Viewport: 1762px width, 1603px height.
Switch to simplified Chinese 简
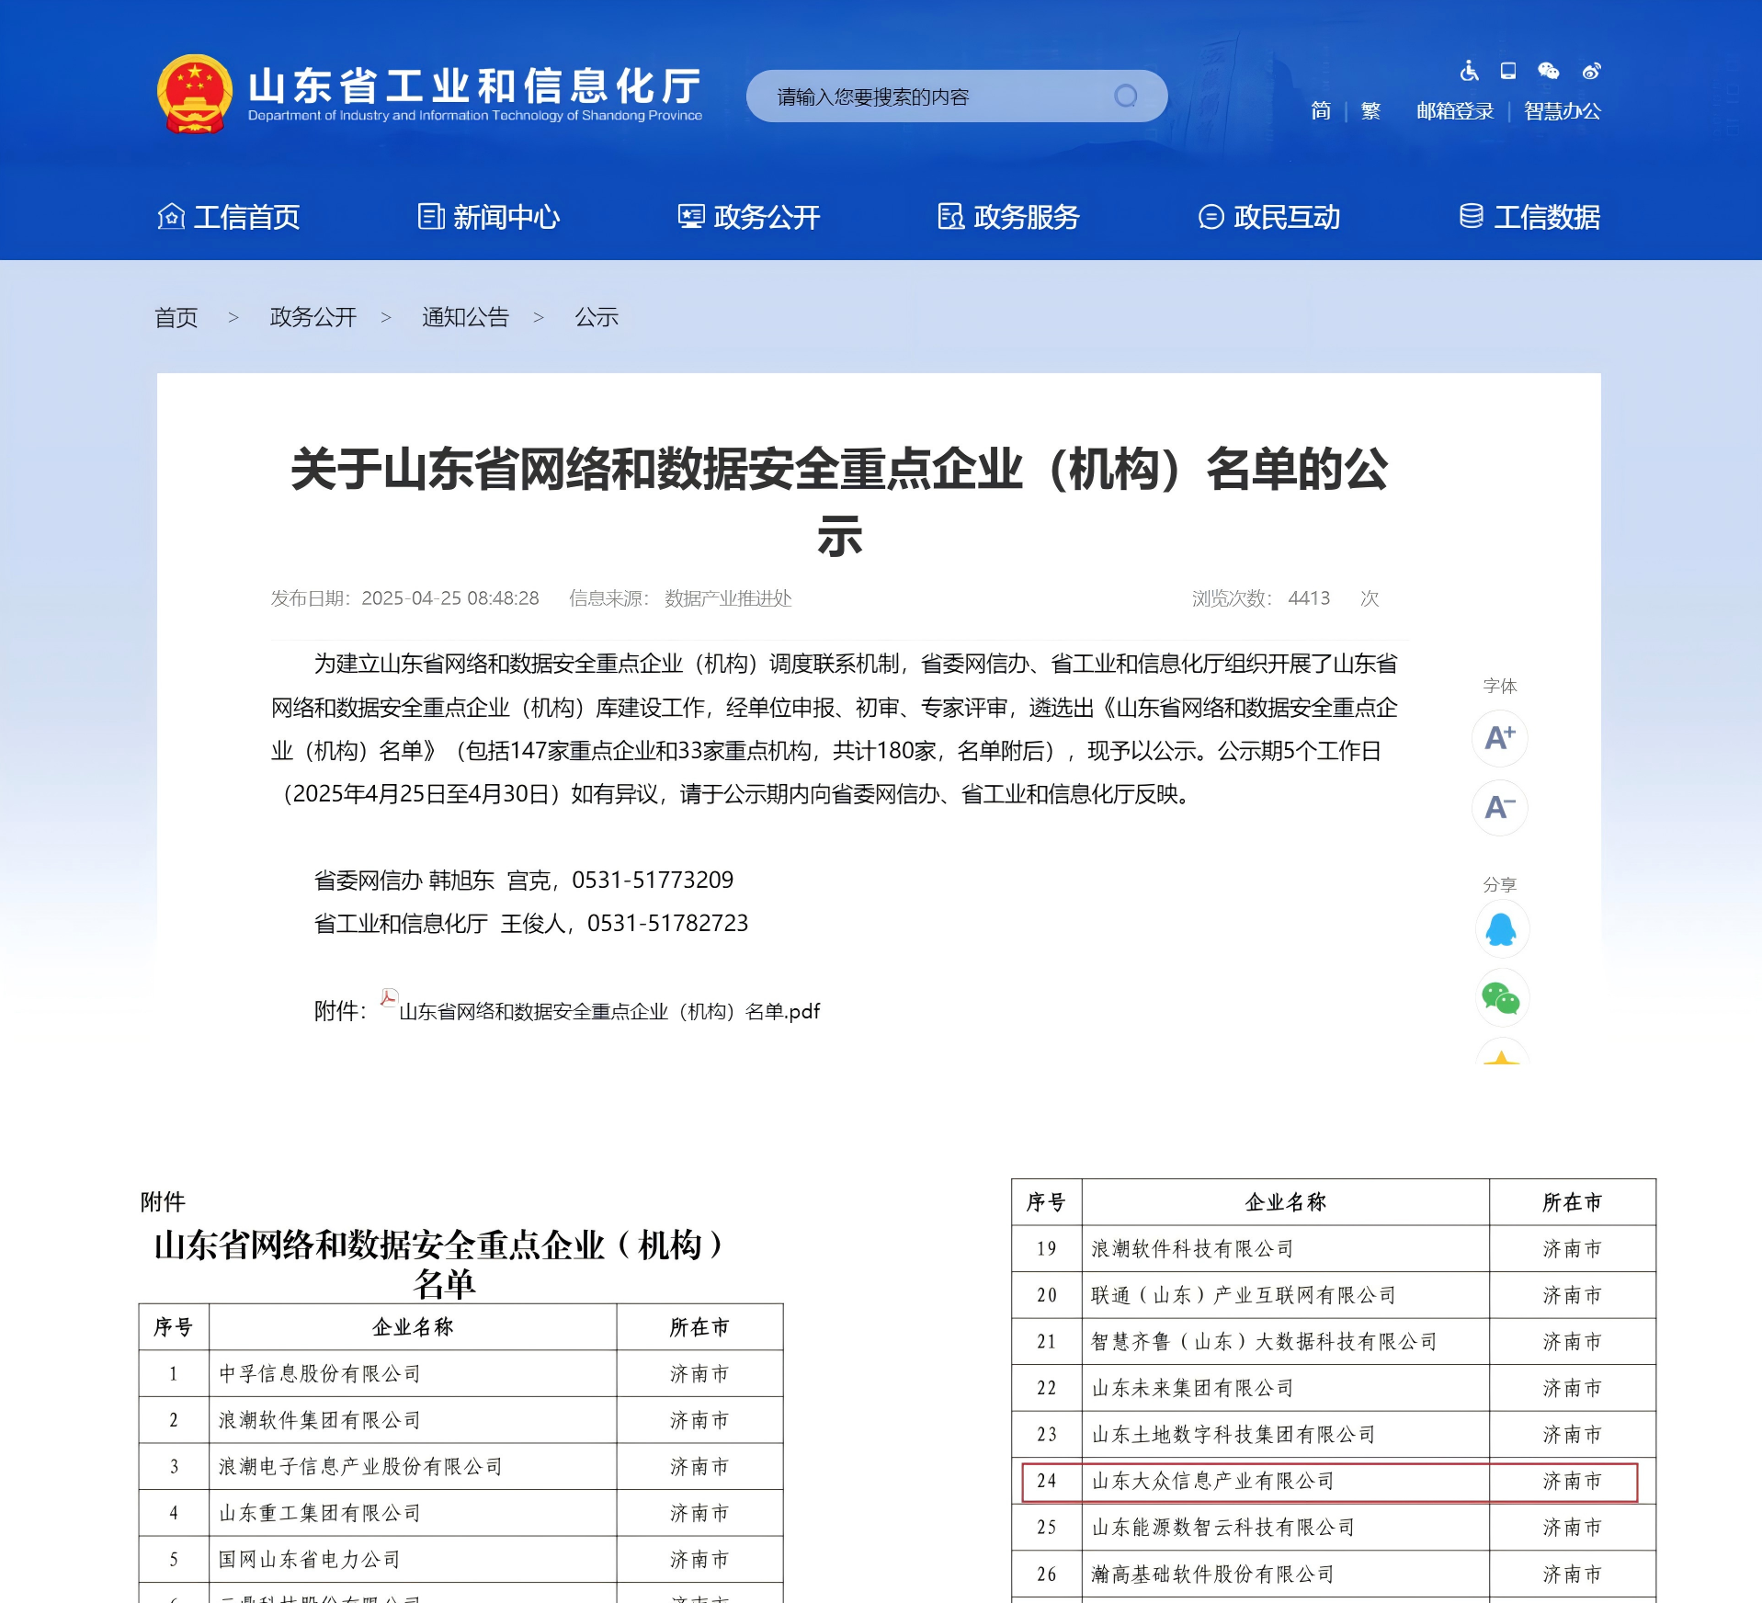pos(1321,111)
